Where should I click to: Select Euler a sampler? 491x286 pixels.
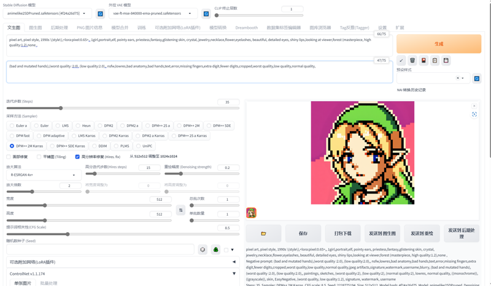(x=18, y=126)
